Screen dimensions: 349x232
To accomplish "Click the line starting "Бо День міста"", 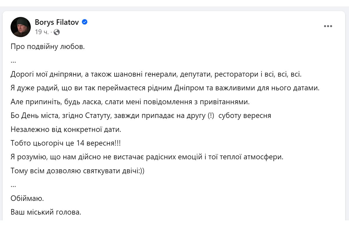I will coord(141,116).
